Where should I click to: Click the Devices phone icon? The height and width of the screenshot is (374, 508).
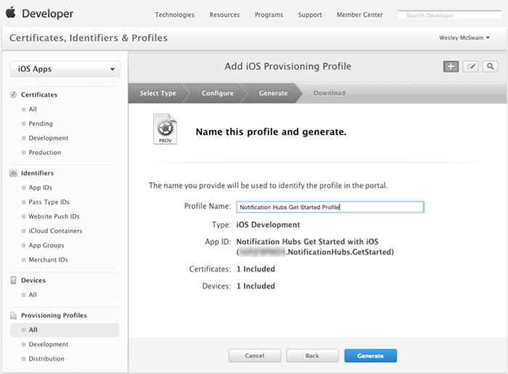point(13,280)
